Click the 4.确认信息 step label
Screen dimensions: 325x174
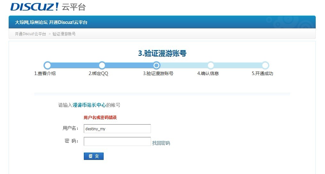click(x=208, y=73)
